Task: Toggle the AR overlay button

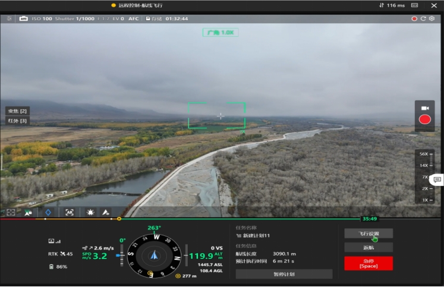Action: [70, 212]
